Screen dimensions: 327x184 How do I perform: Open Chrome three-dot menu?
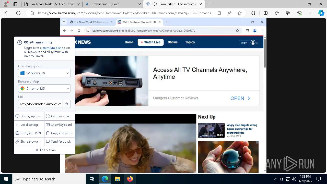tap(262, 31)
